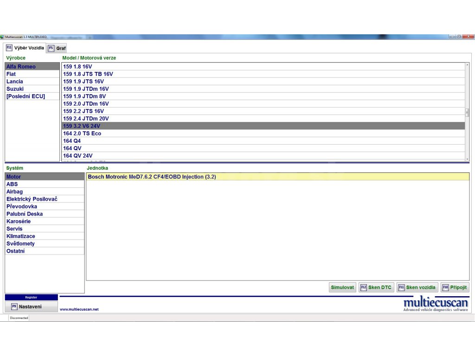Select Fiat in manufacturer list

11,74
